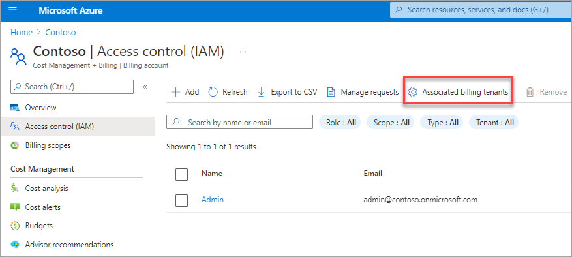The width and height of the screenshot is (572, 257).
Task: Open Manage requests
Action: pyautogui.click(x=363, y=92)
